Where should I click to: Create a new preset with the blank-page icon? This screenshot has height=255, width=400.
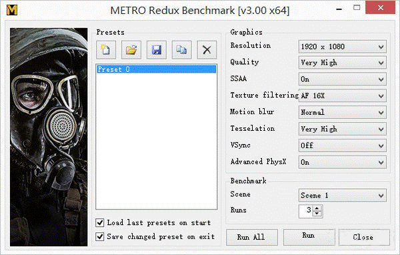[x=106, y=49]
